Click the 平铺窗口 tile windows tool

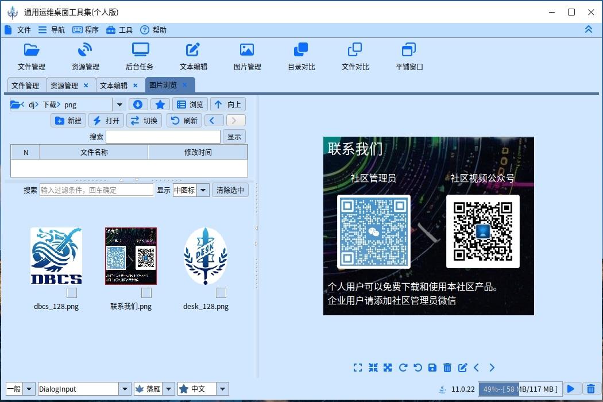point(409,56)
